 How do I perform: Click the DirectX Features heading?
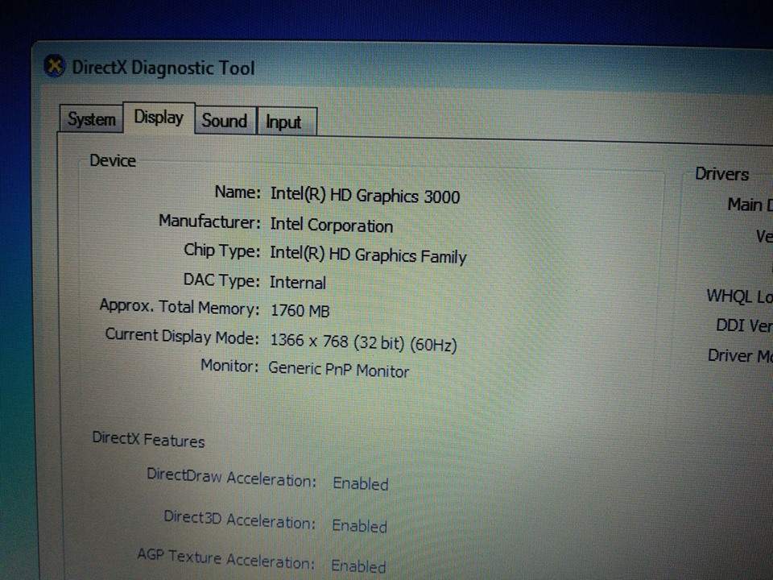click(x=148, y=439)
